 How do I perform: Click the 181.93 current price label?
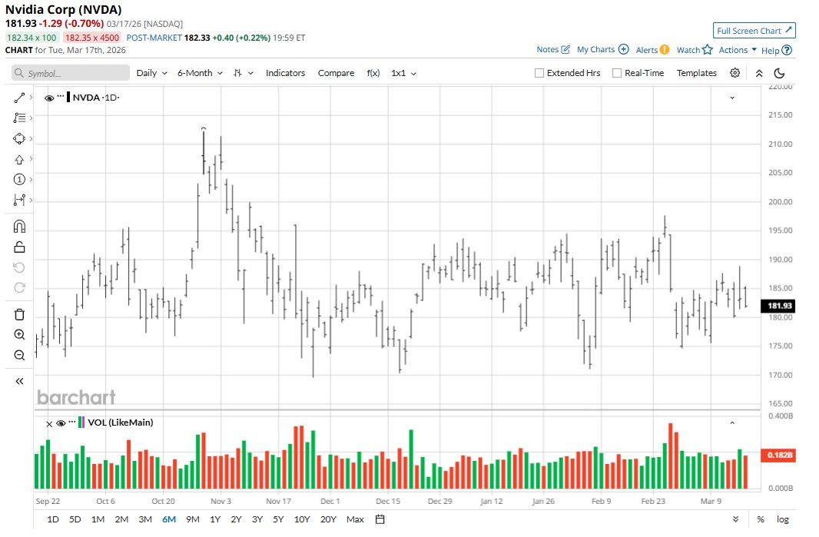[778, 306]
